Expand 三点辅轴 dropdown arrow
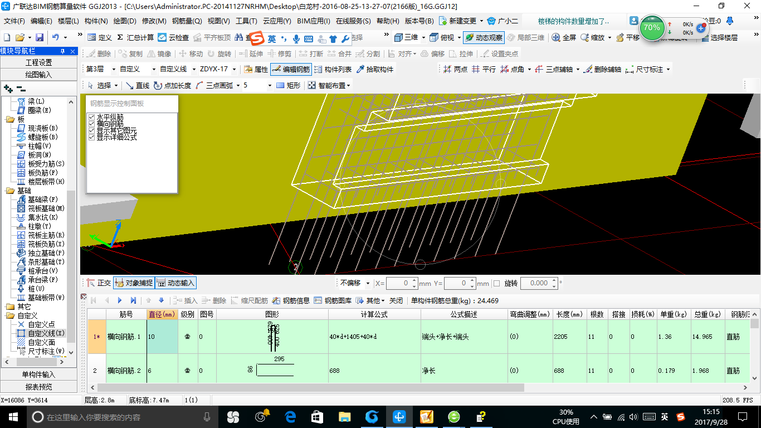 578,69
